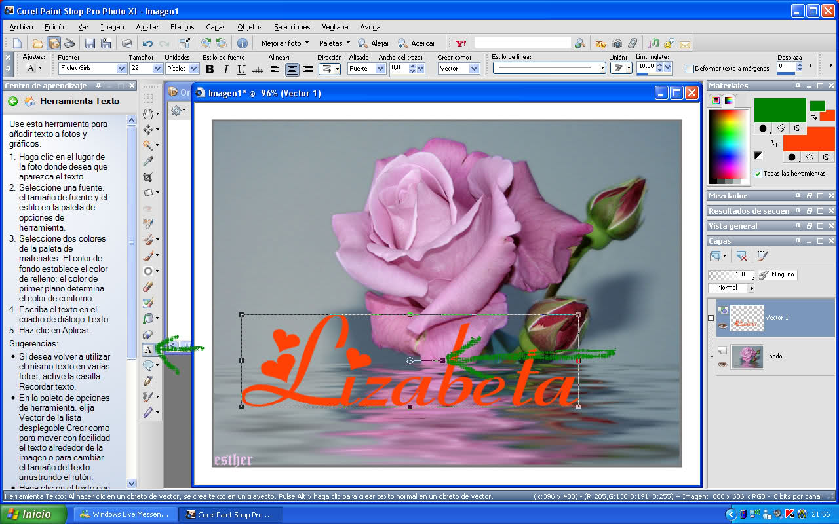
Task: Pick a color from the rainbow palette
Action: pyautogui.click(x=729, y=144)
